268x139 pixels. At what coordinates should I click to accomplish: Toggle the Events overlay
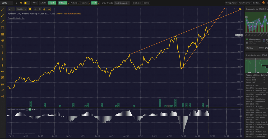pyautogui.click(x=94, y=3)
